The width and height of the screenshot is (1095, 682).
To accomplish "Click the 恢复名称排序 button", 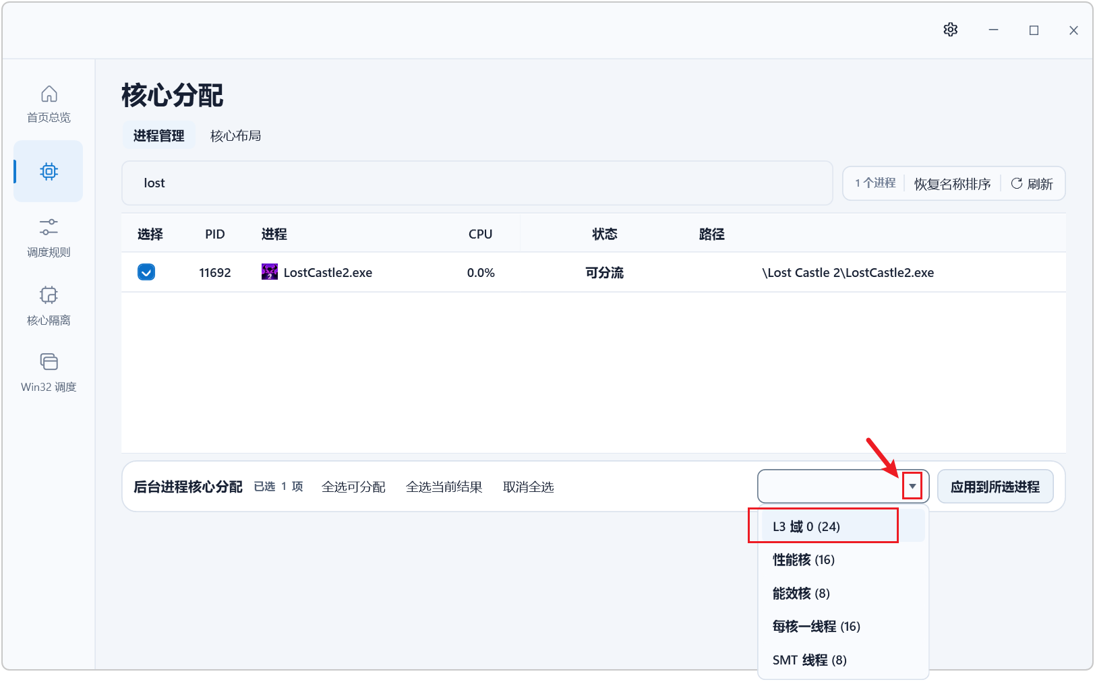I will (x=952, y=184).
